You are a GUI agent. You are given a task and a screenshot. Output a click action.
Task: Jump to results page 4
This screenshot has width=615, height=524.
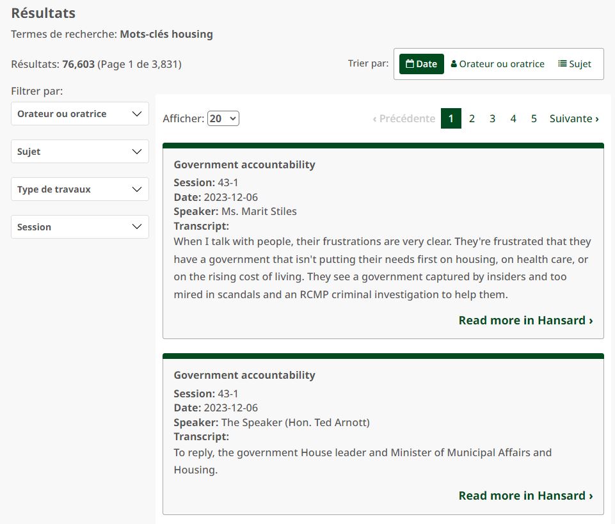point(513,118)
